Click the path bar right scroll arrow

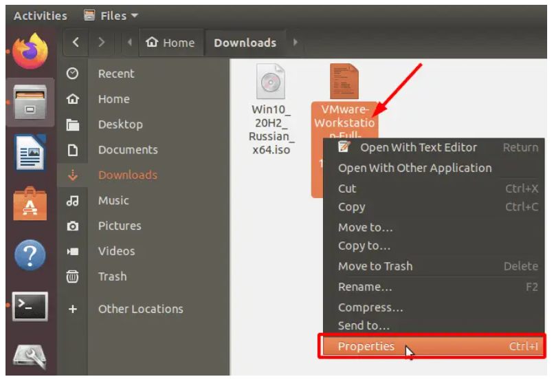pos(295,43)
